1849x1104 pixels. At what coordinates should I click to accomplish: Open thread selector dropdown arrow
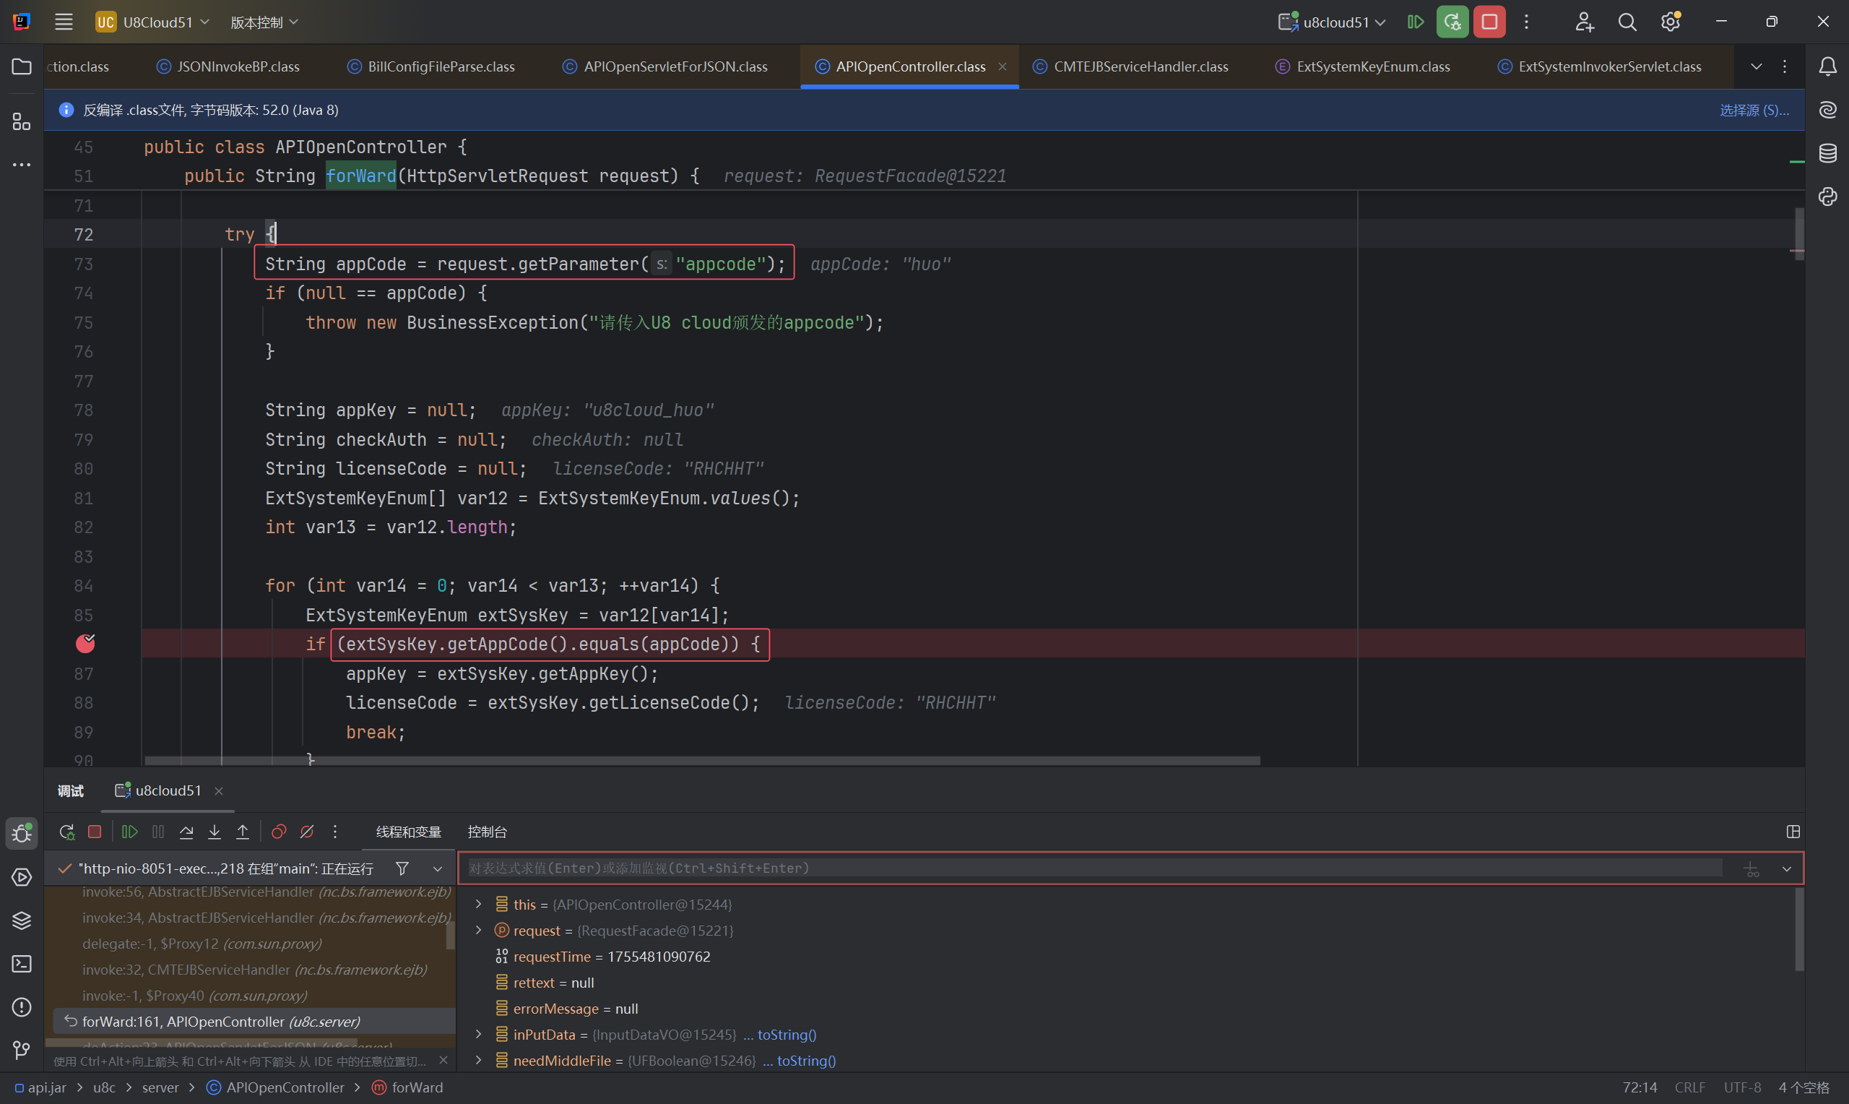(x=437, y=869)
